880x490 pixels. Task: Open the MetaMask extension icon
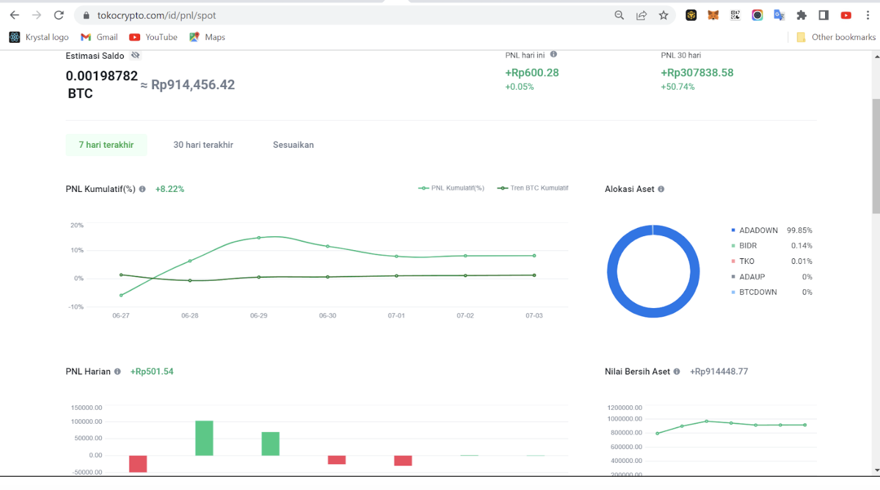(x=713, y=15)
